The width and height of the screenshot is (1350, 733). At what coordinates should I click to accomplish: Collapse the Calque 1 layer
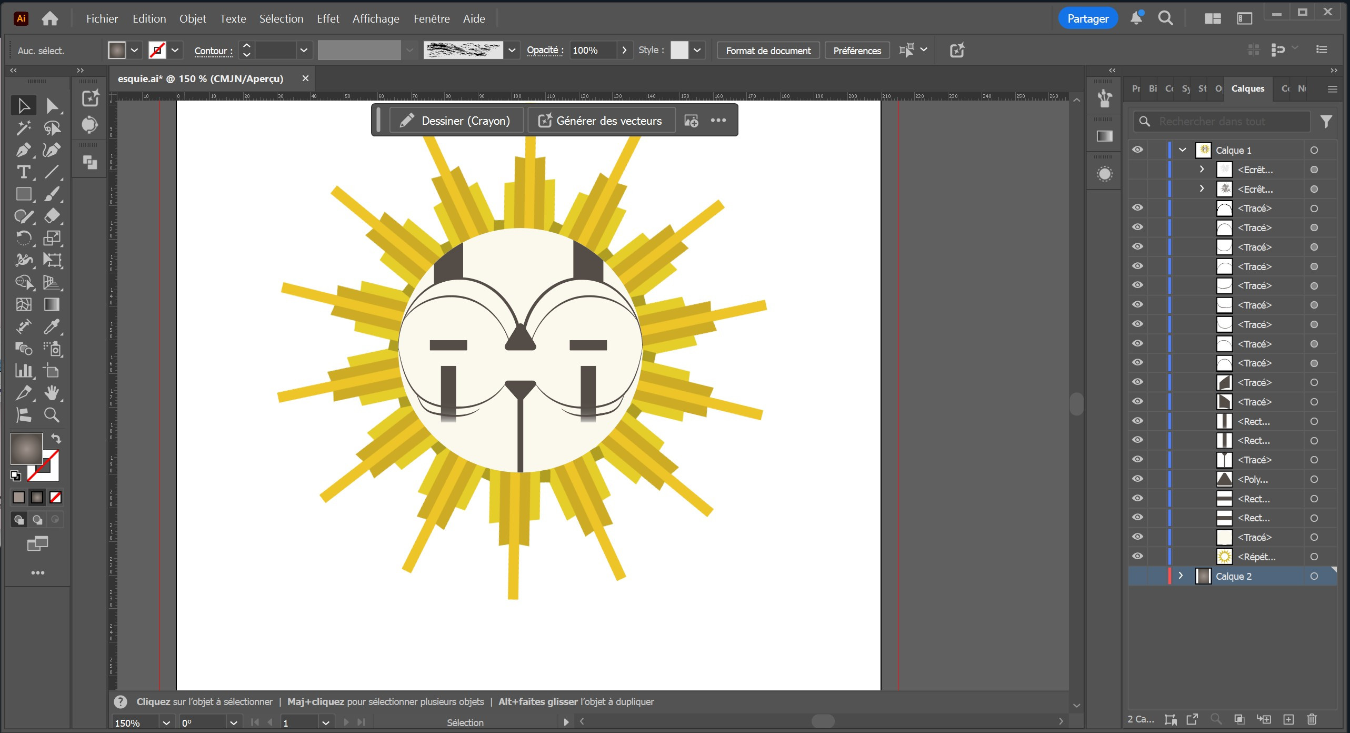coord(1183,150)
